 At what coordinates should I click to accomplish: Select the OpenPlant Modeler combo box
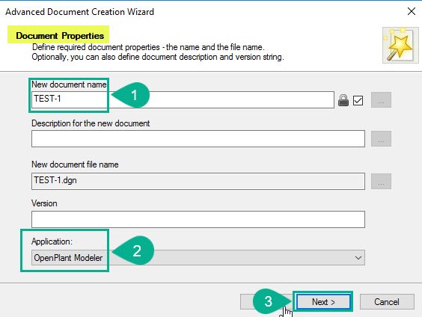click(x=198, y=258)
